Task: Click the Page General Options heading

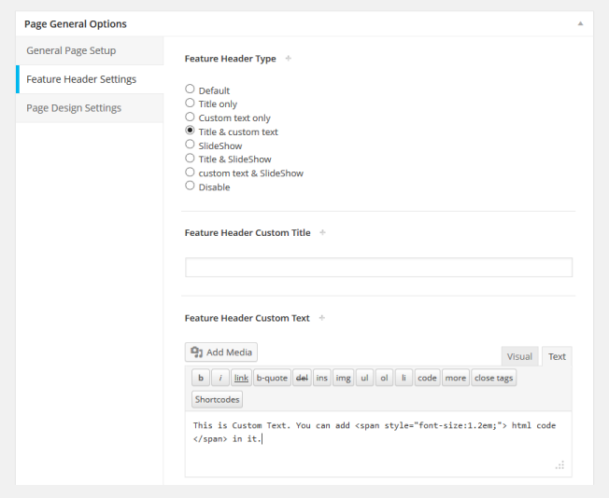Action: pos(76,24)
